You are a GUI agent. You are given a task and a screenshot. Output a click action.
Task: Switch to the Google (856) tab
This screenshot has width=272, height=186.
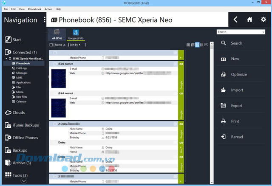point(75,35)
